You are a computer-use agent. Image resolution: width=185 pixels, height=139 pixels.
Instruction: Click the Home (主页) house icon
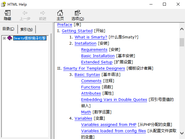tap(60, 13)
